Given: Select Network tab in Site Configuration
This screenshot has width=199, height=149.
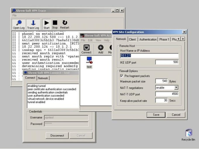Looking at the screenshot, I should 121,39.
